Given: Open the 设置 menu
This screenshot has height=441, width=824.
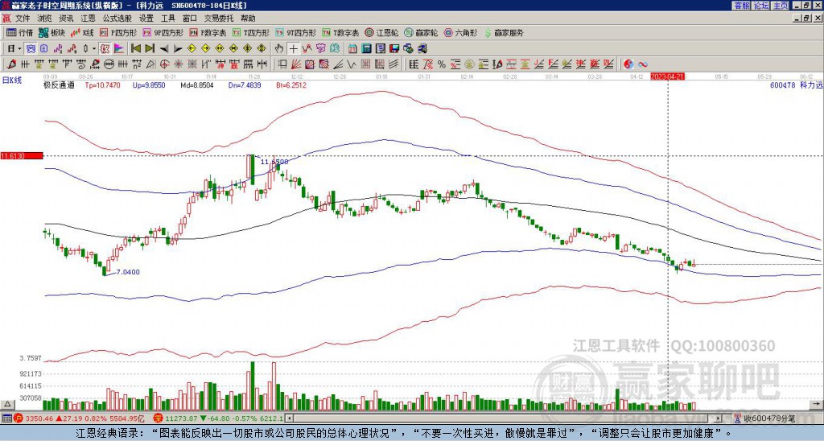Looking at the screenshot, I should point(146,19).
